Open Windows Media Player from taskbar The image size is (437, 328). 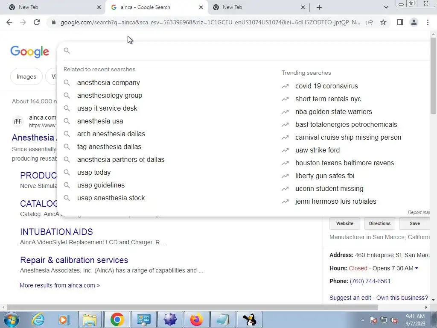click(63, 319)
